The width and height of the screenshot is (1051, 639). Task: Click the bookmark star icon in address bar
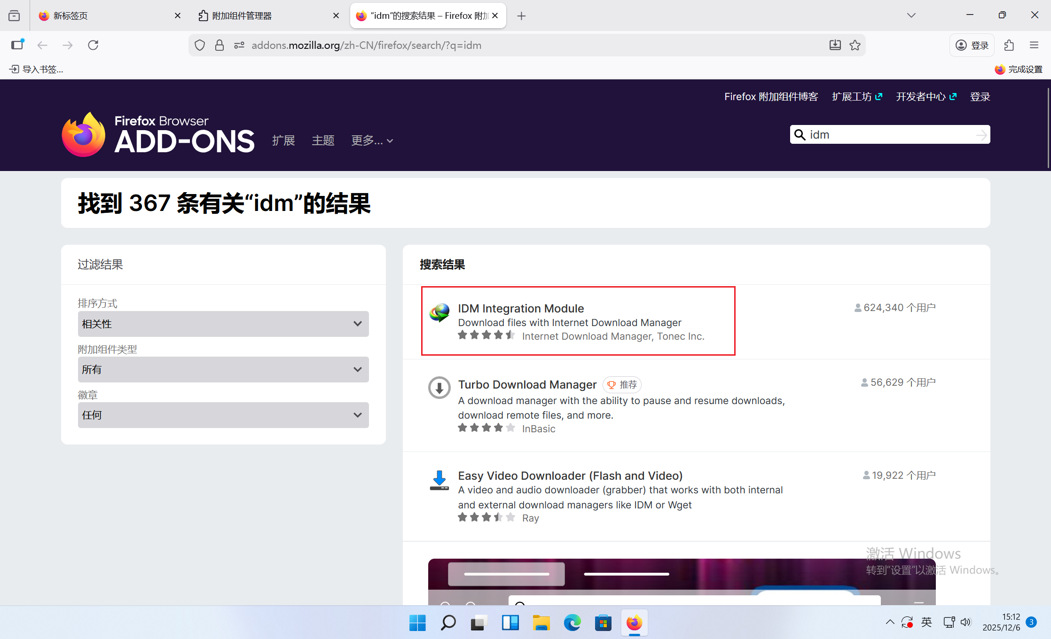tap(855, 45)
